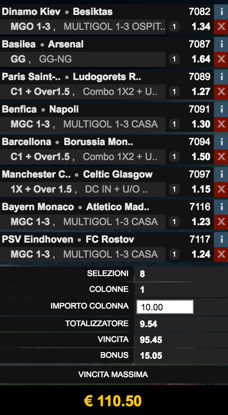
Task: Select the Vincita Massima bar
Action: (x=114, y=375)
